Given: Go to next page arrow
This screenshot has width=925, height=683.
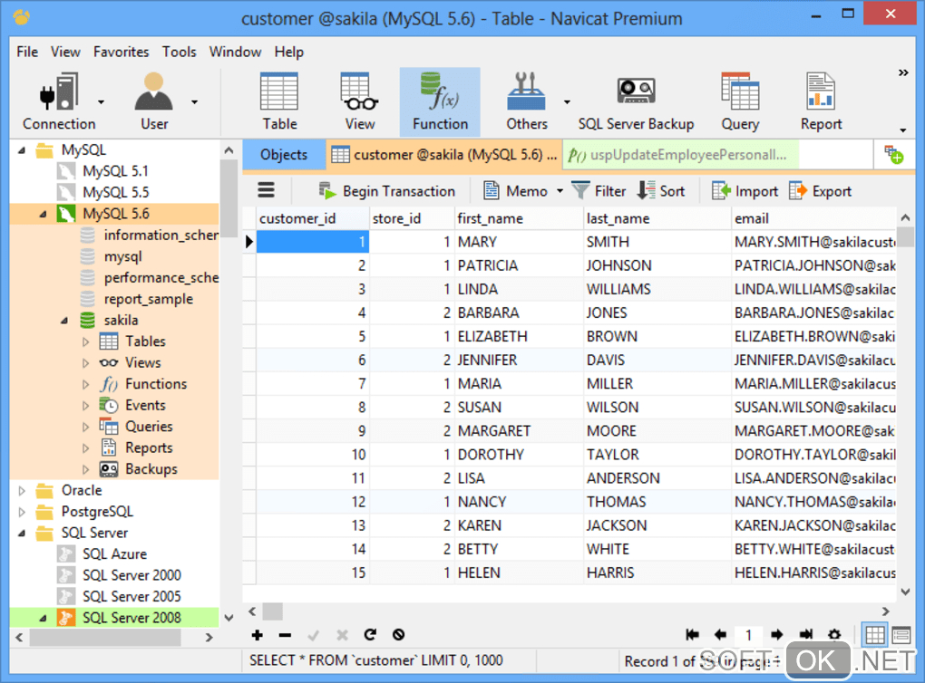Looking at the screenshot, I should 777,635.
